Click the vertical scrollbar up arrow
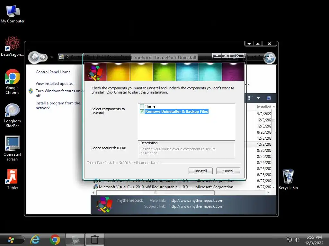 pos(274,106)
